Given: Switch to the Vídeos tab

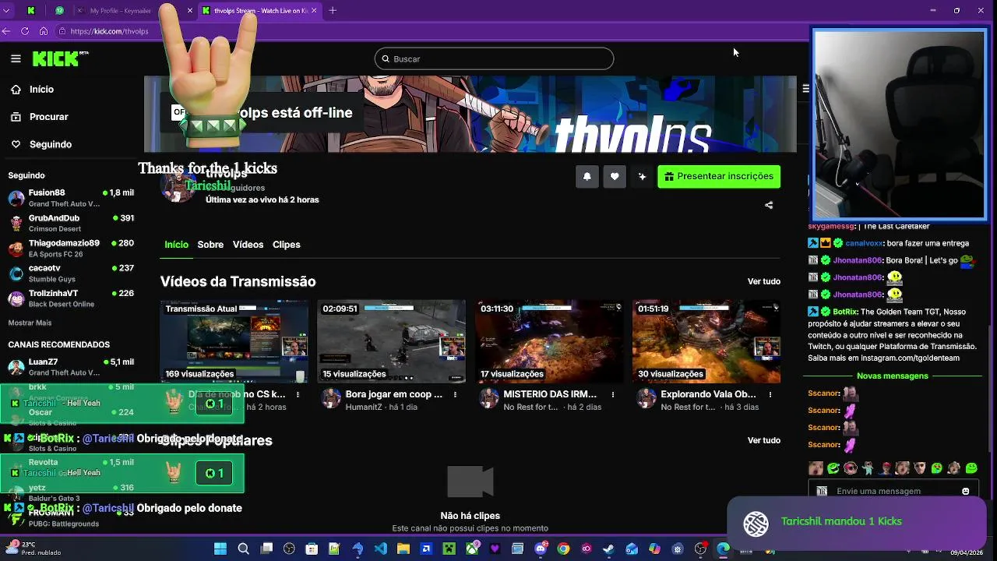Looking at the screenshot, I should click(248, 245).
